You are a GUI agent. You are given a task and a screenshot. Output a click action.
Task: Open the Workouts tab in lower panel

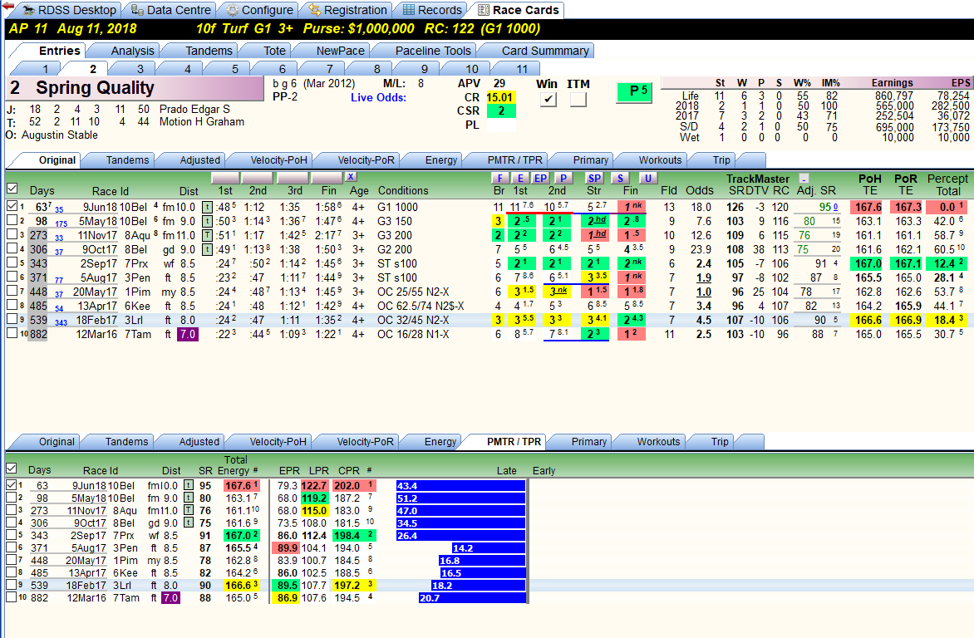[658, 442]
